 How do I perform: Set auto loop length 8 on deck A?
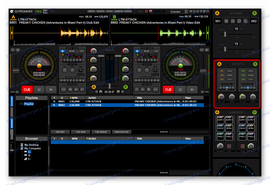(x=77, y=80)
